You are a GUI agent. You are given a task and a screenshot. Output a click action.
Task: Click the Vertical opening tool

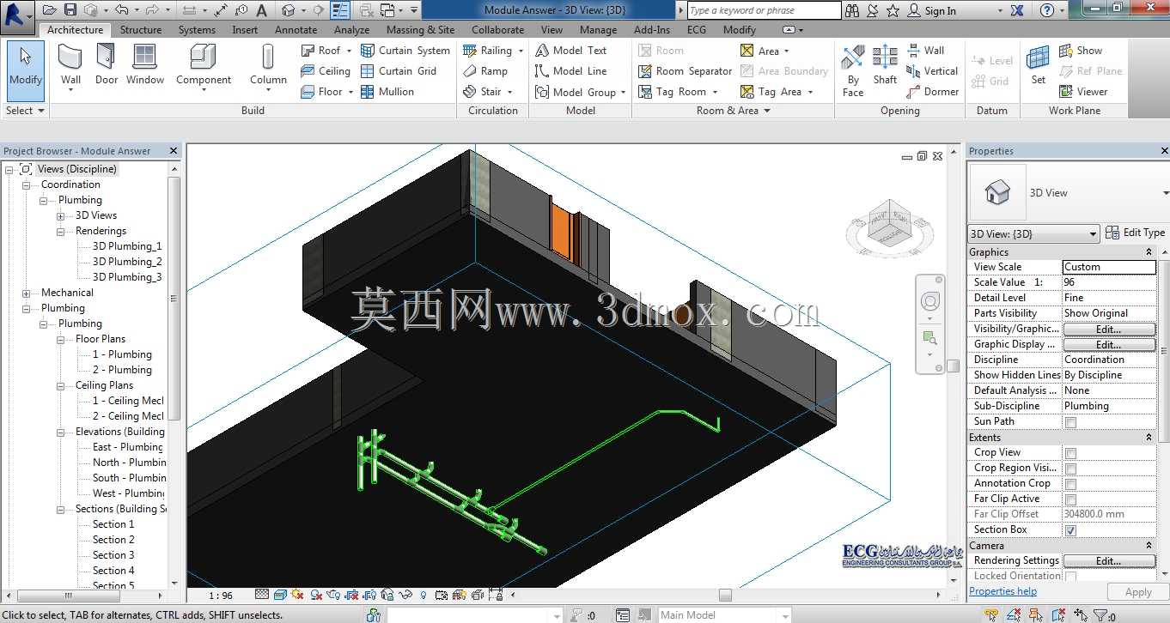(933, 71)
